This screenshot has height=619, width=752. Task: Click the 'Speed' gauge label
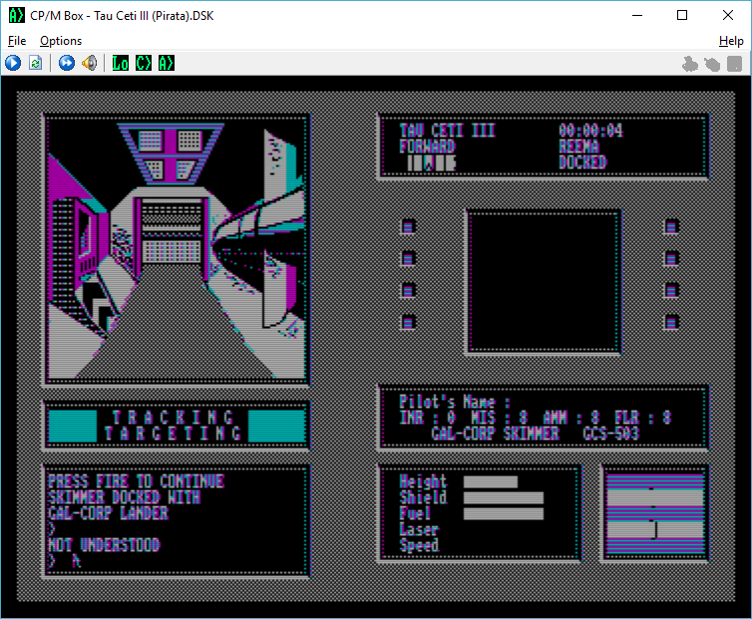pyautogui.click(x=419, y=545)
